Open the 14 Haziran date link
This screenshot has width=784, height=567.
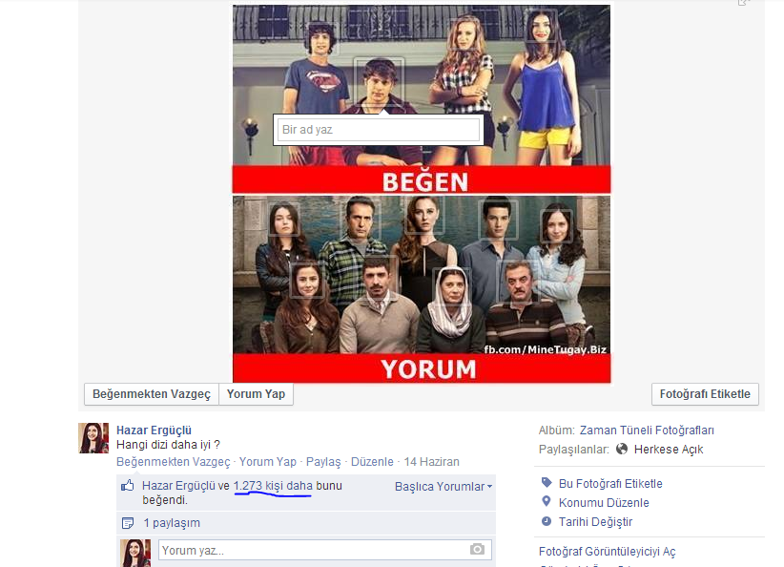(431, 462)
